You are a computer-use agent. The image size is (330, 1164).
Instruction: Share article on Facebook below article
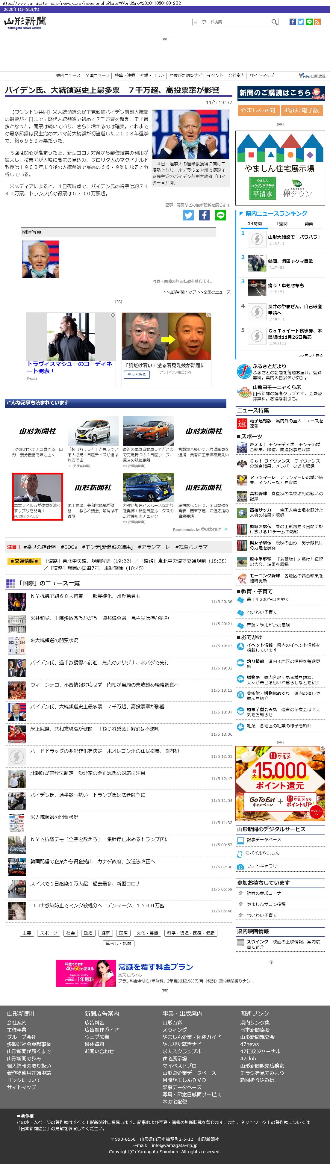[205, 215]
